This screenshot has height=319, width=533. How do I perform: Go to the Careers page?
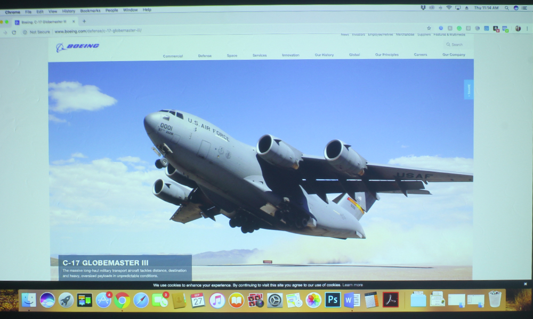tap(421, 55)
